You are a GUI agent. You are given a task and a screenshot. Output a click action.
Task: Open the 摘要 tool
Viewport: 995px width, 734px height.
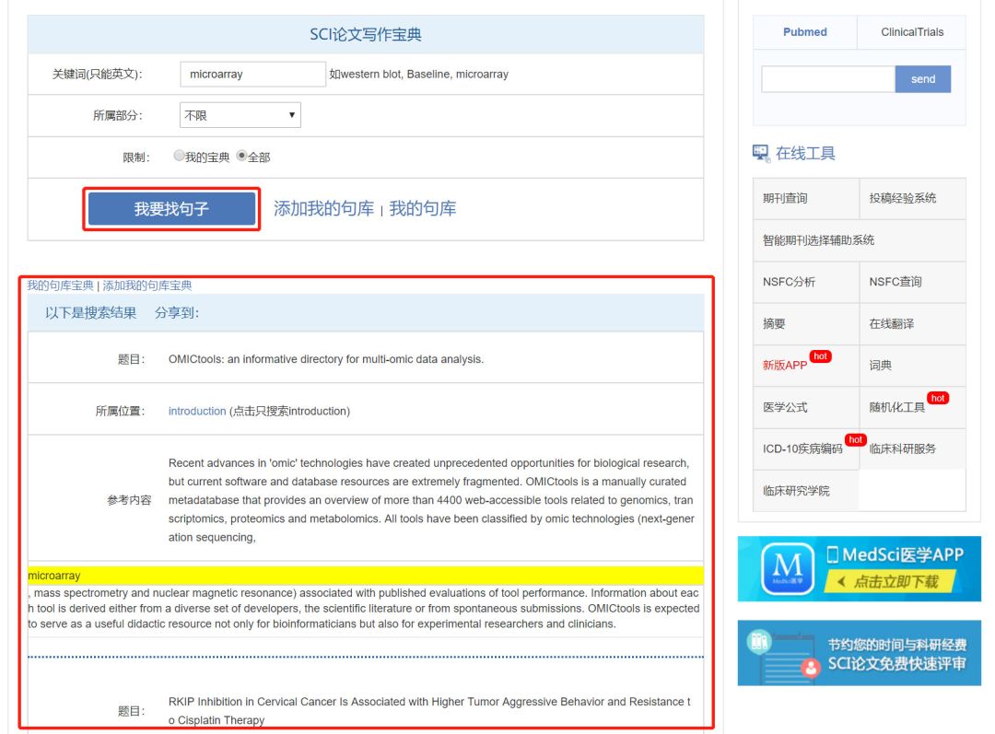pos(774,323)
